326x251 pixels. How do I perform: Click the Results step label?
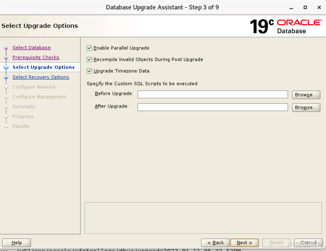click(x=21, y=126)
